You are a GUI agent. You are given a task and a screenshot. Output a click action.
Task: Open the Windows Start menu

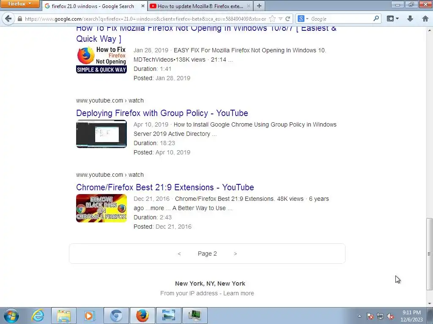point(11,316)
